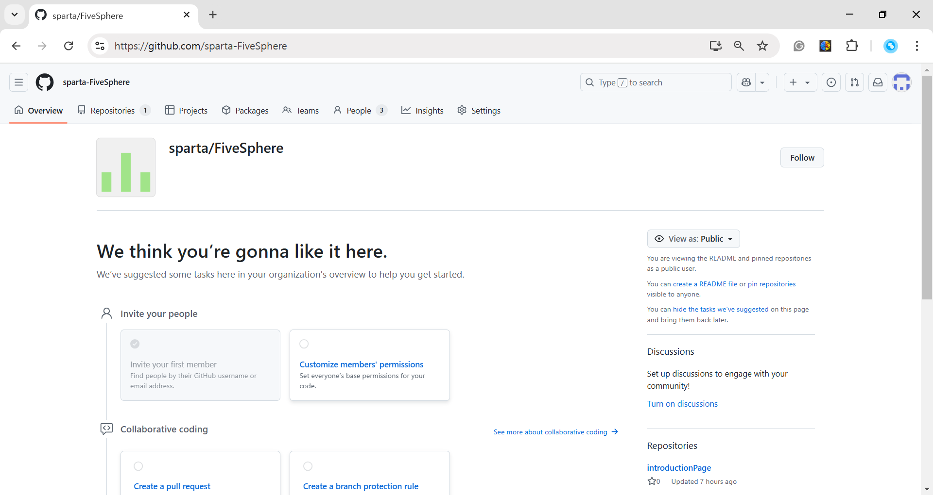Screen dimensions: 933x495
Task: Reload the current page
Action: pyautogui.click(x=69, y=46)
